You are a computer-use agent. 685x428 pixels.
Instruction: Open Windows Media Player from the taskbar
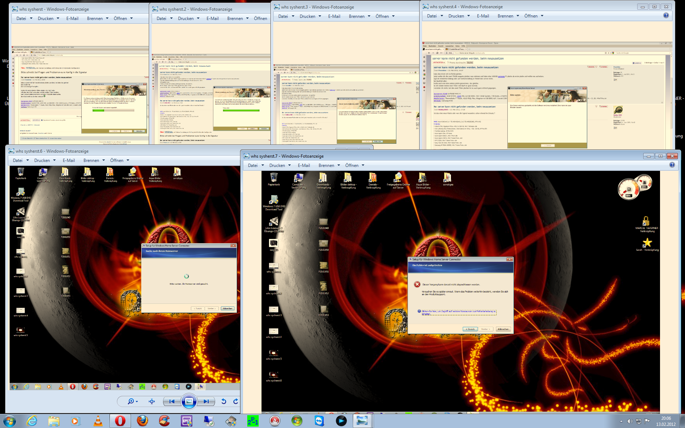tap(75, 421)
